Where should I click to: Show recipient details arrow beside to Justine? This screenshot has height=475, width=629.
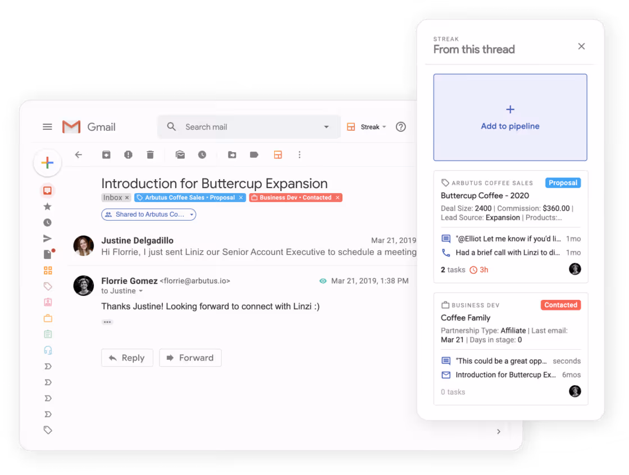click(x=141, y=291)
